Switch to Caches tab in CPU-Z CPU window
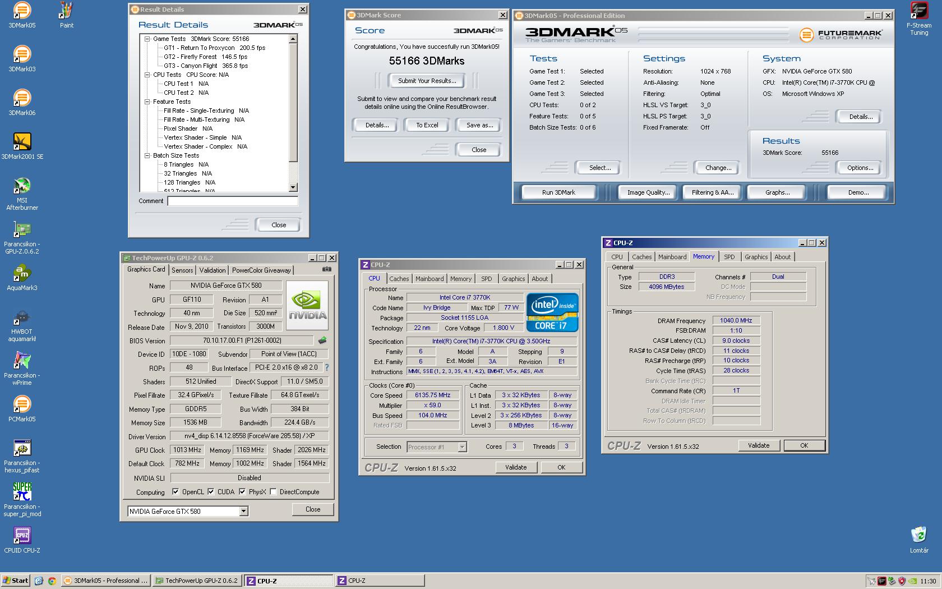The width and height of the screenshot is (942, 589). click(x=399, y=279)
